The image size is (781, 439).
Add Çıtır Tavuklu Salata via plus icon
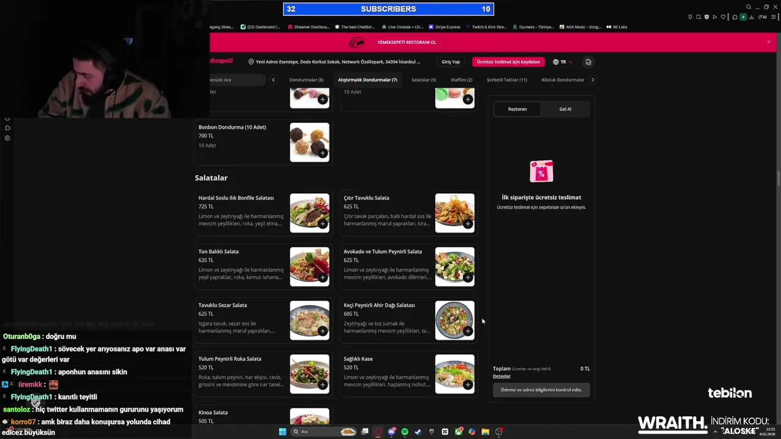(x=468, y=224)
